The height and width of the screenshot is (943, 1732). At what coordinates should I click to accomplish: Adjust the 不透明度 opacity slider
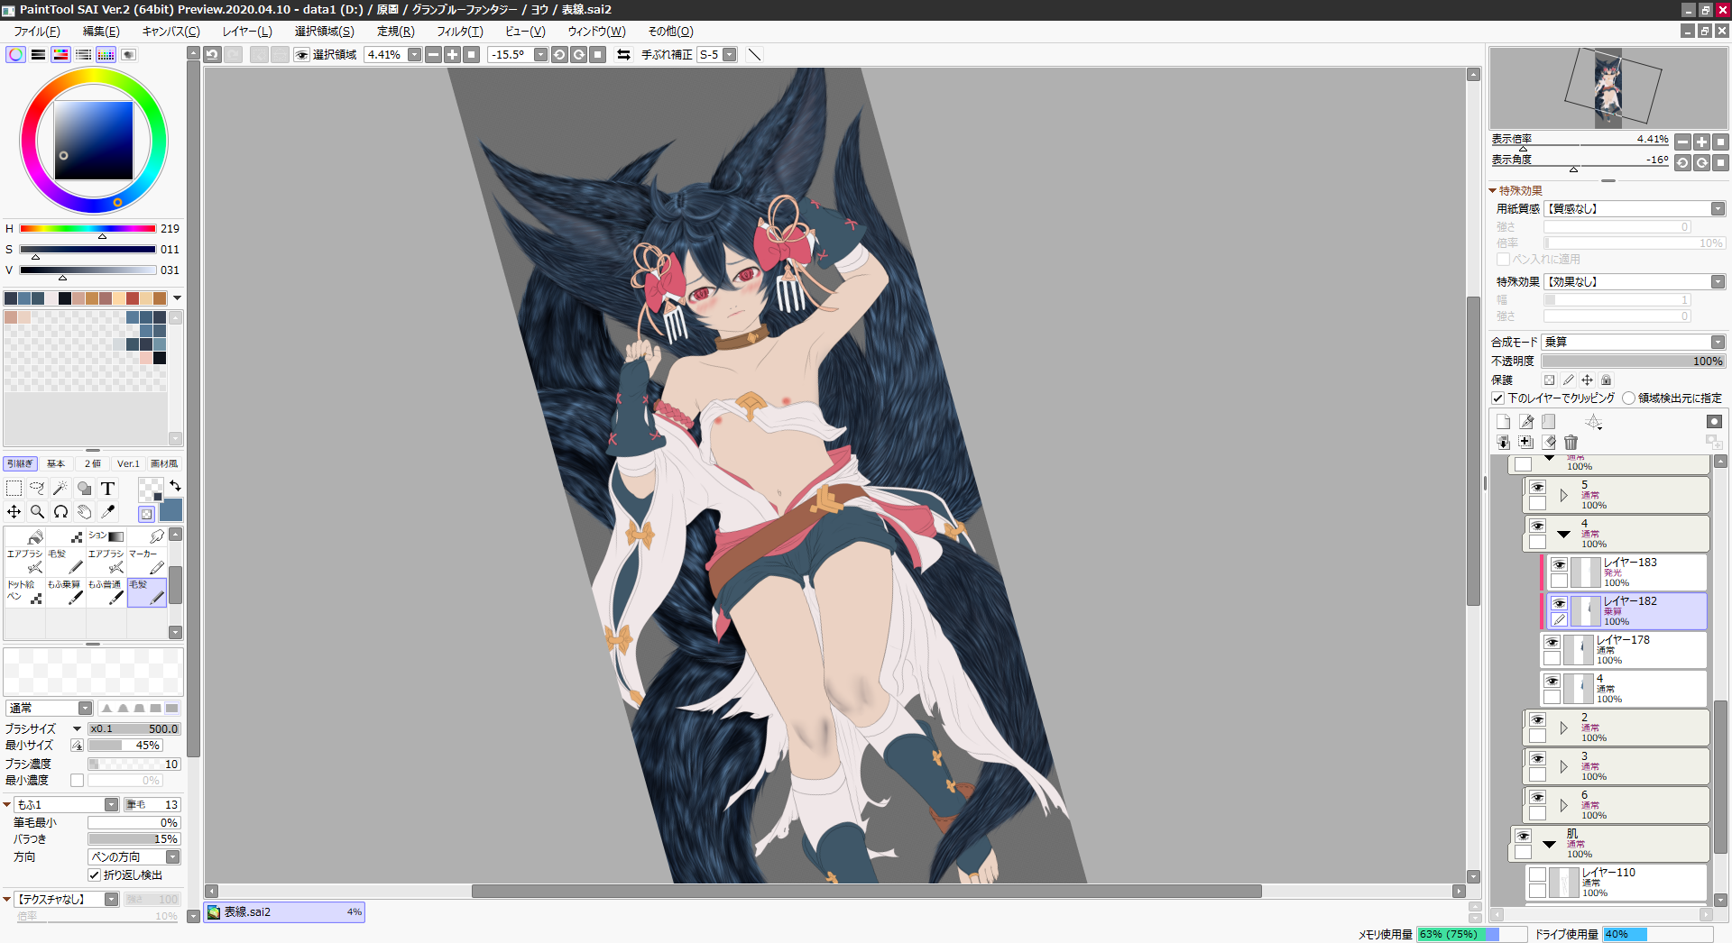[1634, 361]
